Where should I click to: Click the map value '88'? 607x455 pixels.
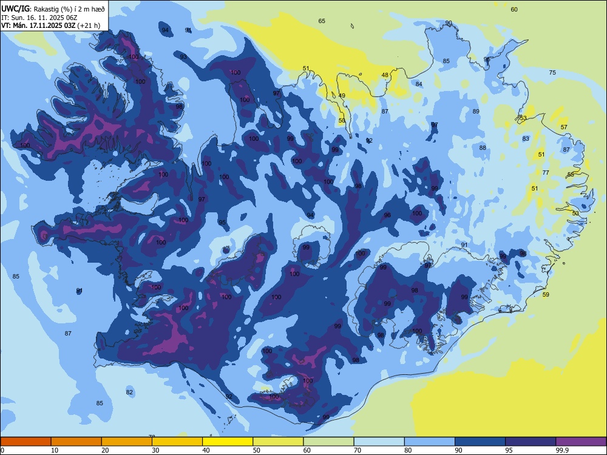click(x=483, y=147)
